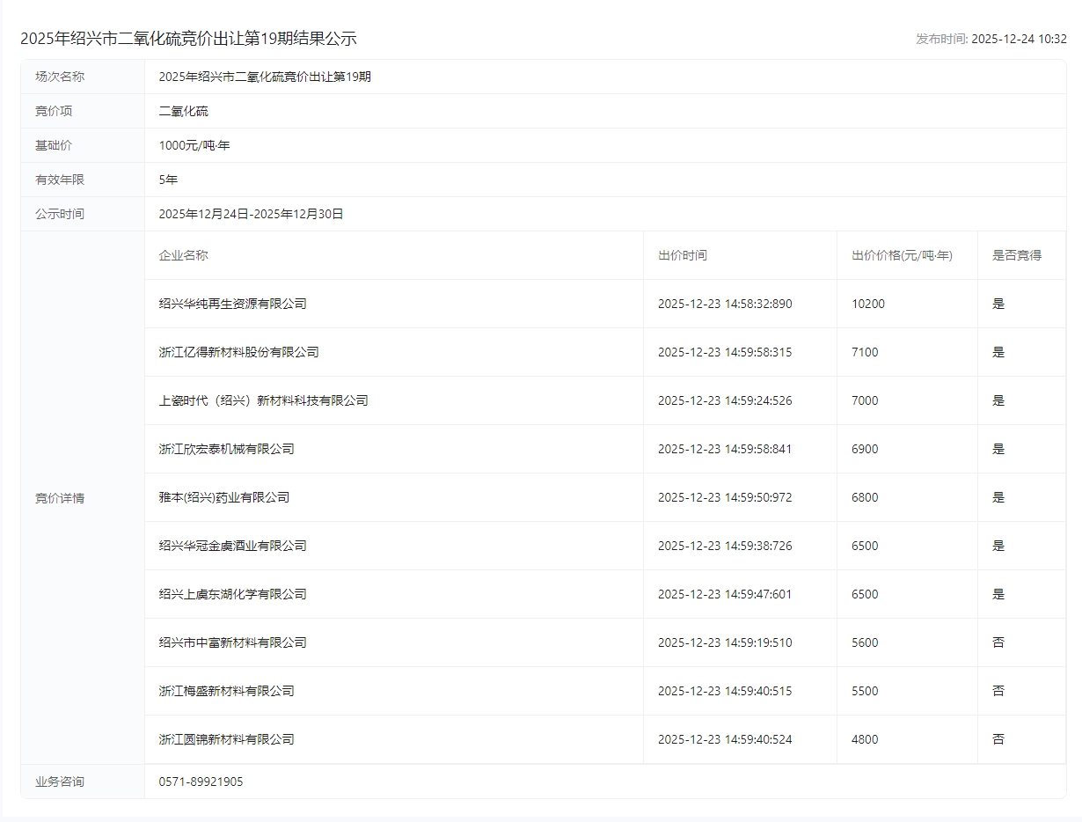The height and width of the screenshot is (822, 1082).
Task: Click the 上瓷时代（绍兴）新材料科技有限公司 row
Action: click(263, 400)
